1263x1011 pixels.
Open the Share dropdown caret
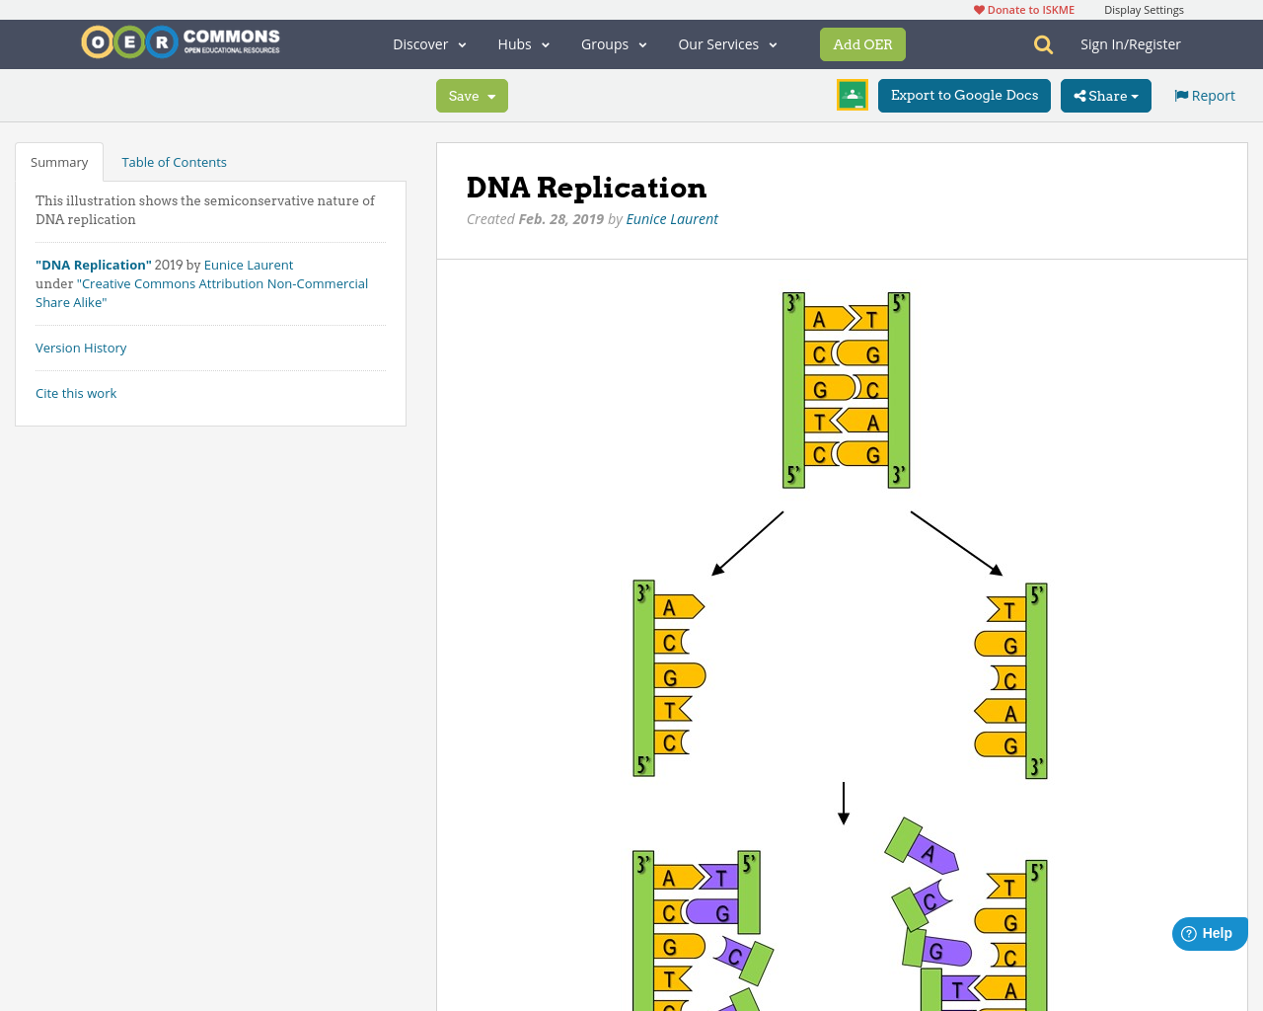click(1137, 96)
